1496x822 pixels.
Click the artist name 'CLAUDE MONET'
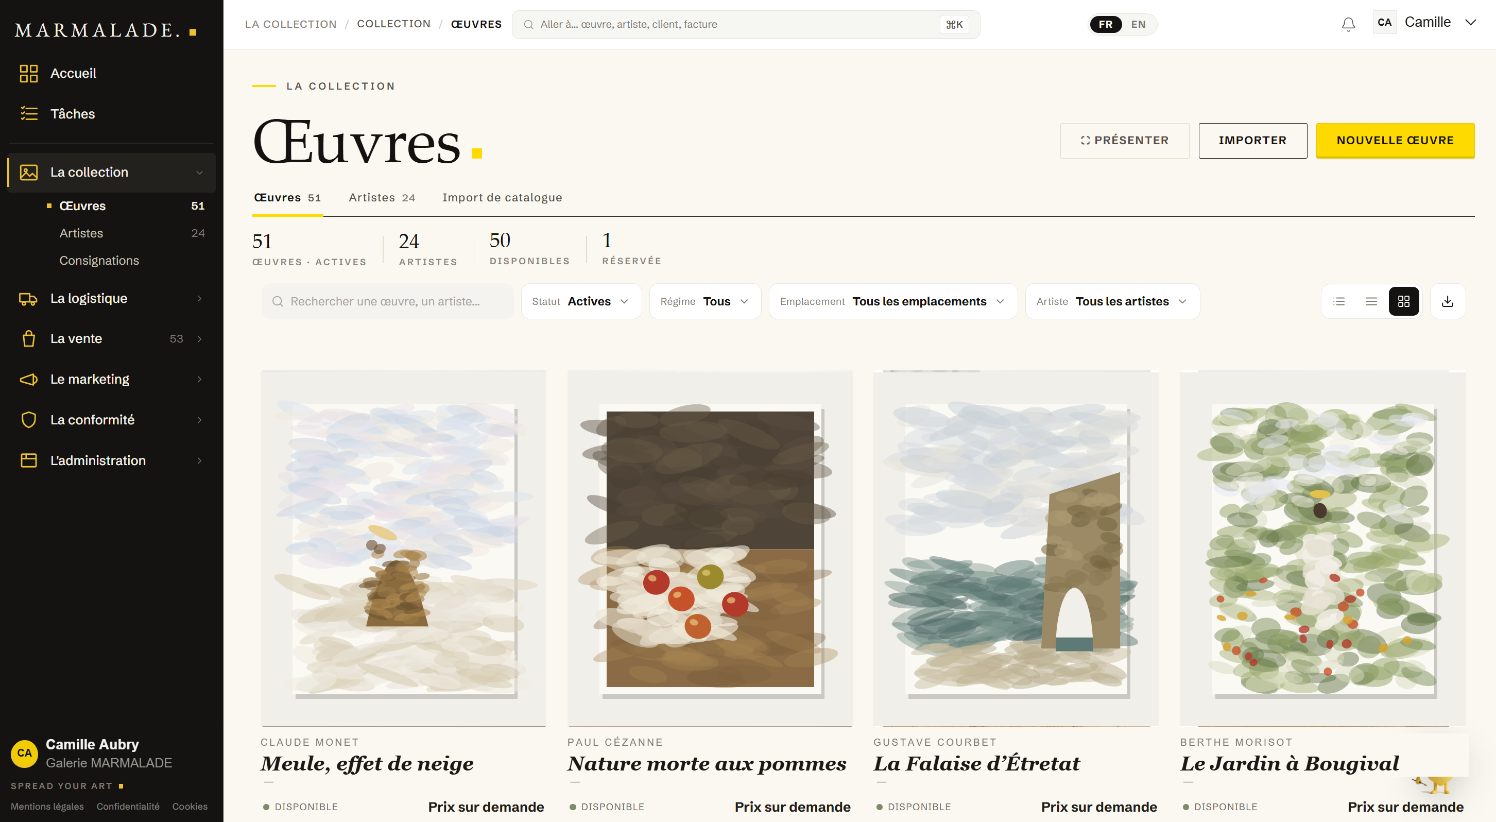point(310,742)
